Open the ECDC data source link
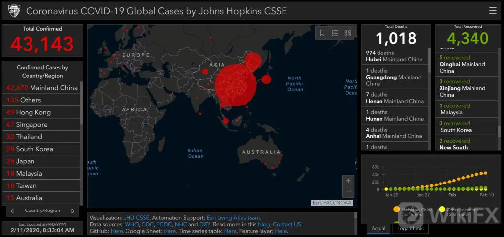The height and width of the screenshot is (237, 504). click(164, 224)
